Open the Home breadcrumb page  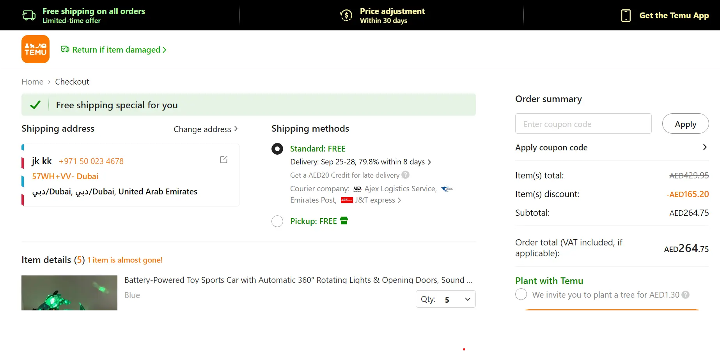[x=32, y=81]
